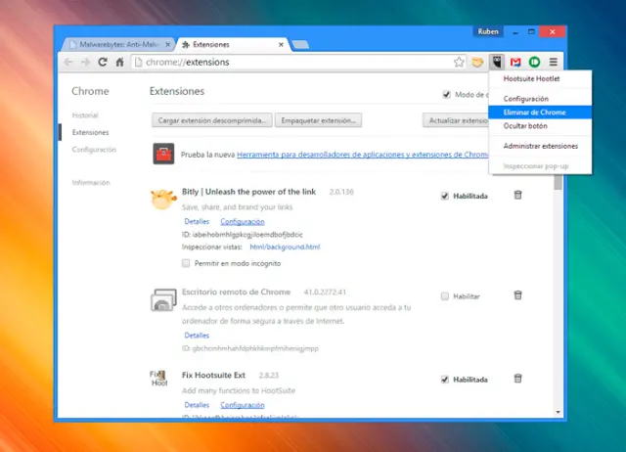The height and width of the screenshot is (452, 626).
Task: Check Permitir en modo incógnito for Bitly
Action: pyautogui.click(x=187, y=263)
